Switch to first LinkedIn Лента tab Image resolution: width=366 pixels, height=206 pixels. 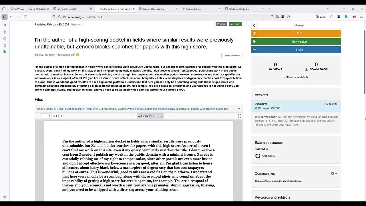click(x=73, y=9)
